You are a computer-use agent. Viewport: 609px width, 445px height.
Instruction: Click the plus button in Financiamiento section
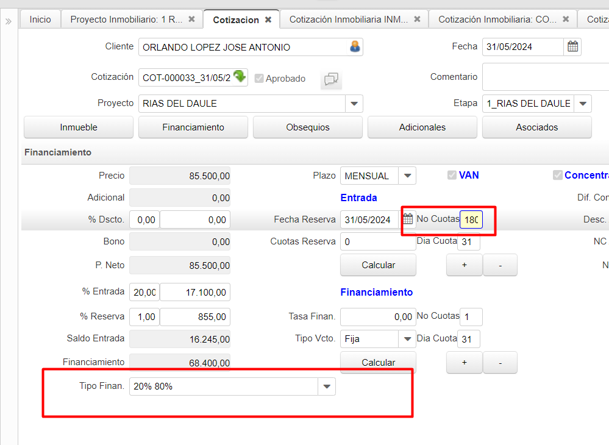pyautogui.click(x=464, y=363)
